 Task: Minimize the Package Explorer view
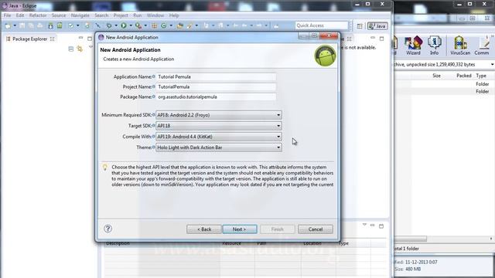80,38
